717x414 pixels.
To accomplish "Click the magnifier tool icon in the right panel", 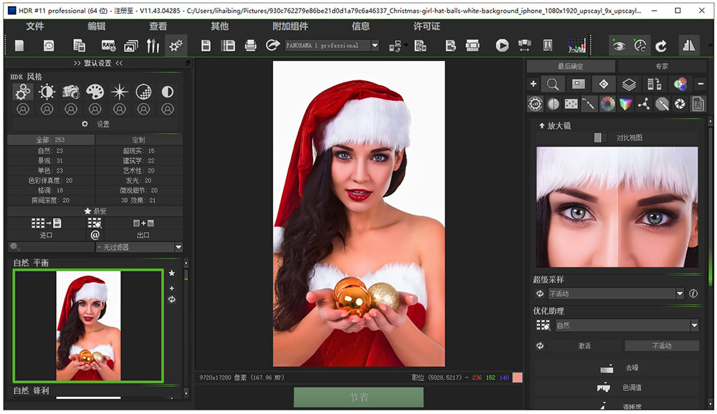I will point(553,84).
